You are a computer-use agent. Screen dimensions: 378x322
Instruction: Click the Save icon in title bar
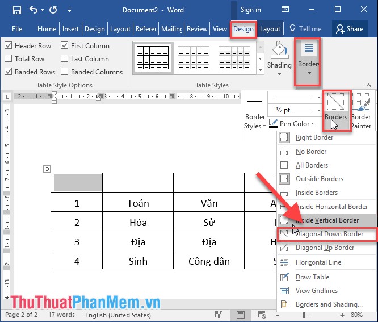(17, 10)
